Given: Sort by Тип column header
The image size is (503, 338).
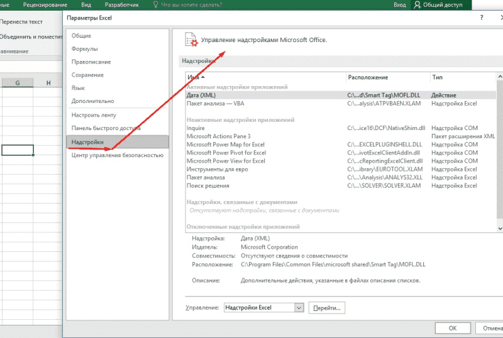Looking at the screenshot, I should 463,77.
